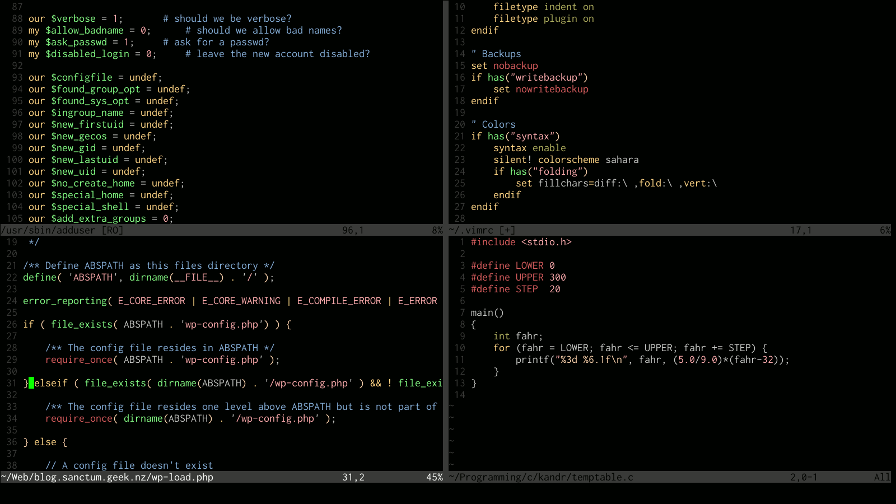Click 'int fahr;' declaration

coord(518,336)
